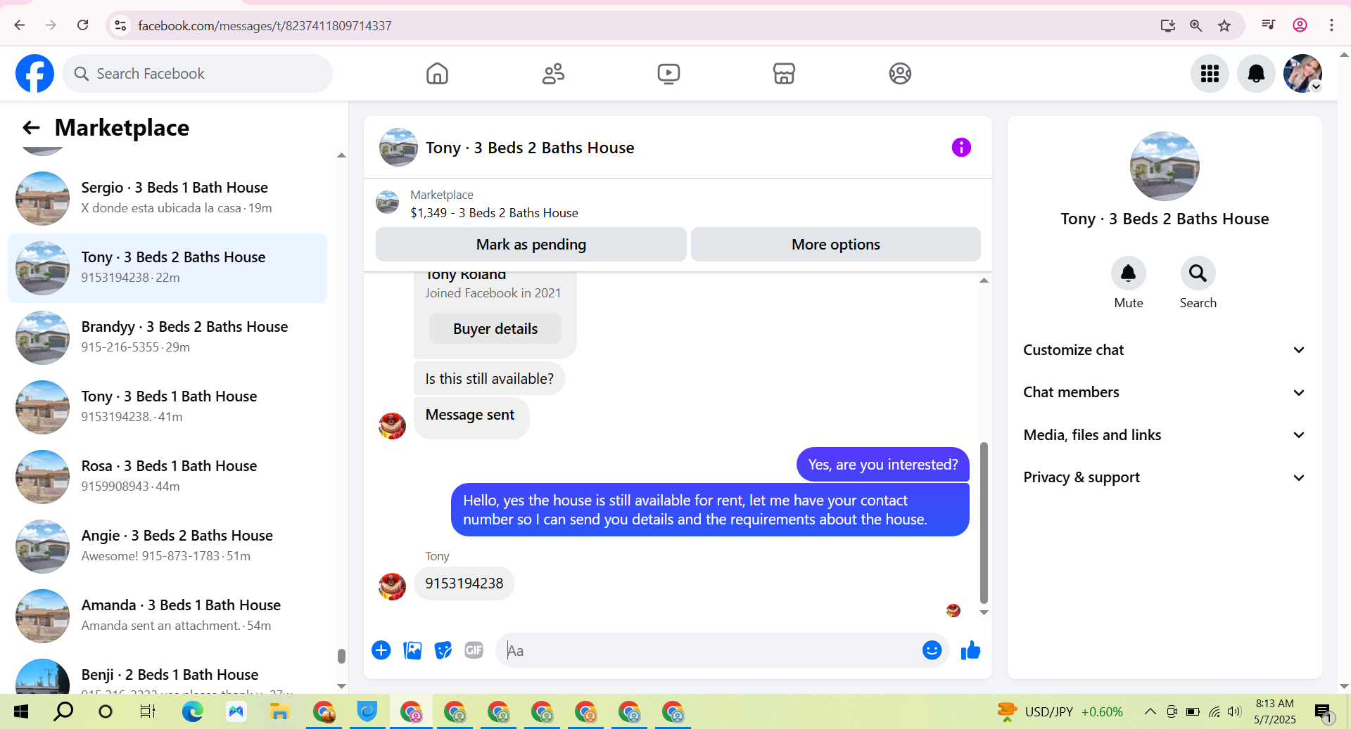Viewport: 1351px width, 729px height.
Task: Open Benji 2 Beds 1 Bath House chat
Action: tap(167, 676)
